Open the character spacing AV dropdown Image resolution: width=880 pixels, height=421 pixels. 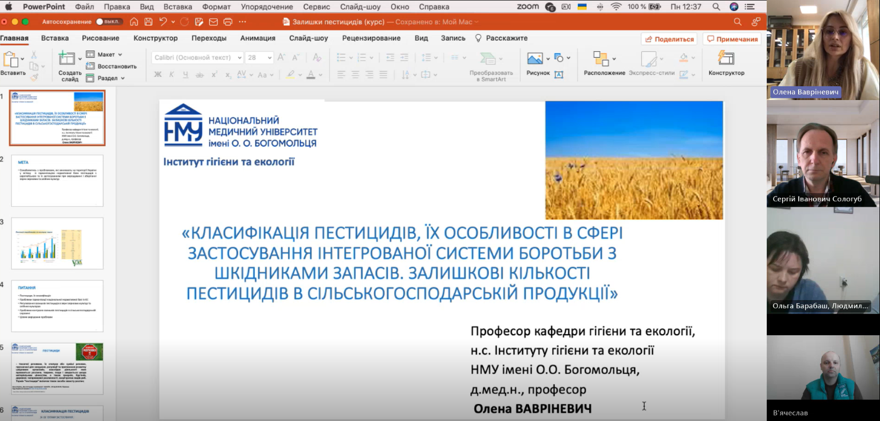click(x=245, y=74)
